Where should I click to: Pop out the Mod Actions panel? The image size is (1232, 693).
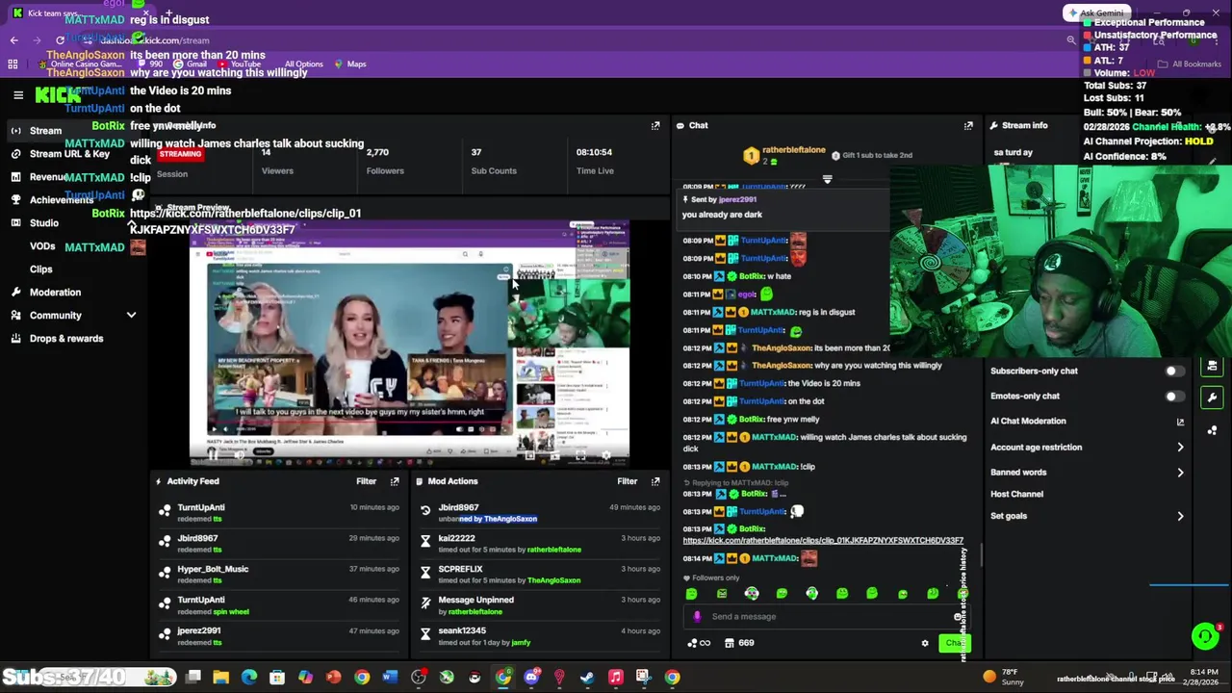(x=655, y=481)
